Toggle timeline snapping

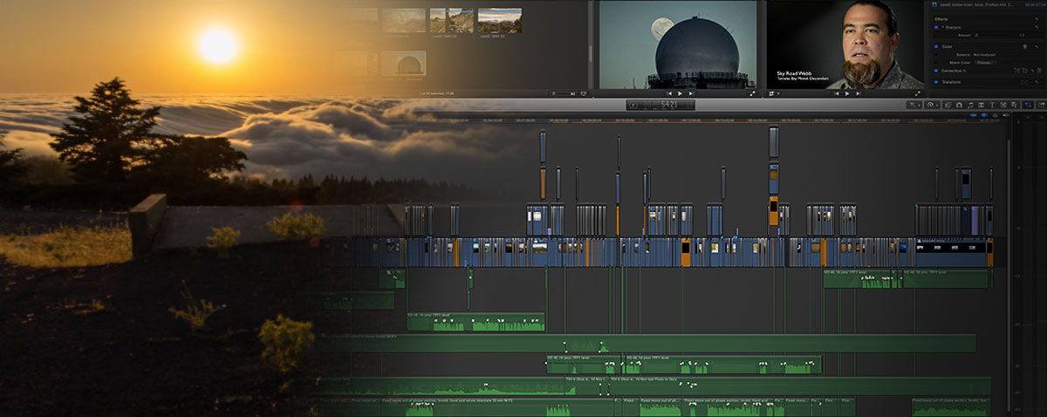point(1006,115)
